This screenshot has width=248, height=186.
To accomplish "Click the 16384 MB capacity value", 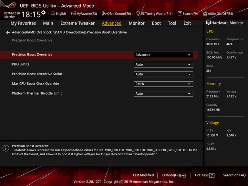I will click(213, 110).
